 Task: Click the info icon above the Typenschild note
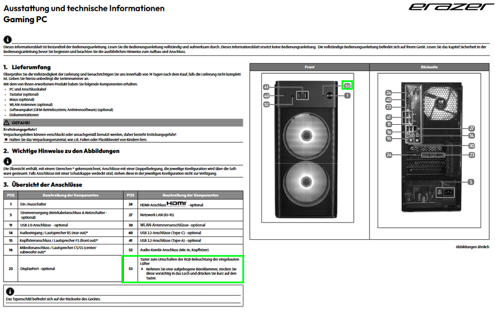[x=9, y=291]
